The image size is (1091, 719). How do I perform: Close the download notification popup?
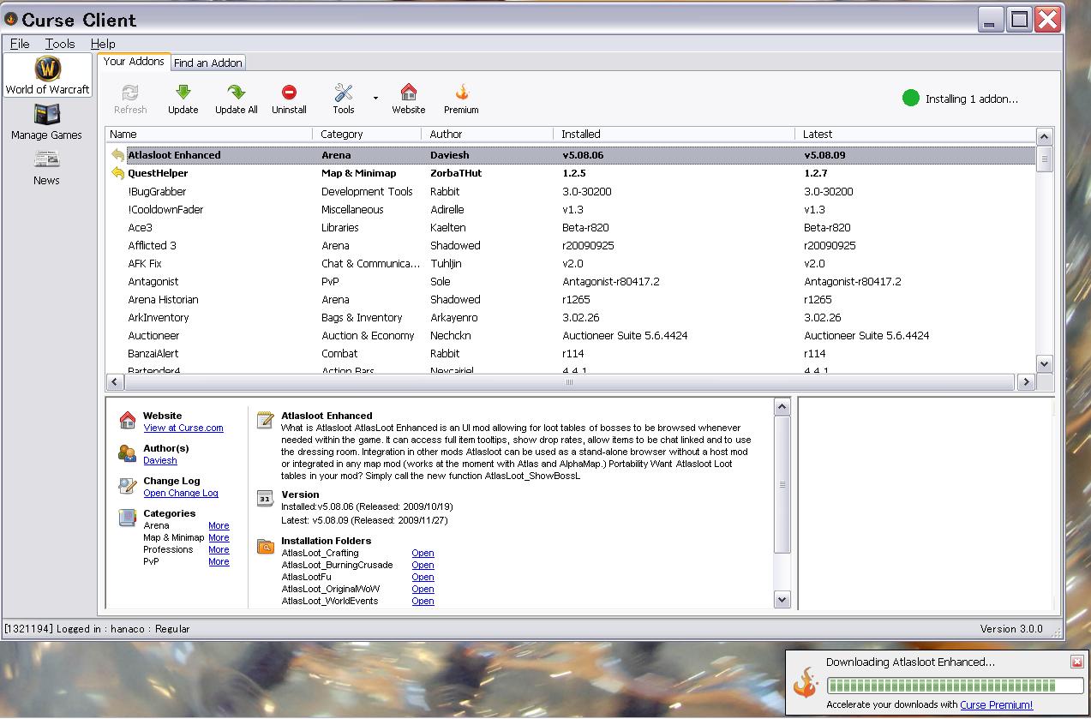point(1077,662)
